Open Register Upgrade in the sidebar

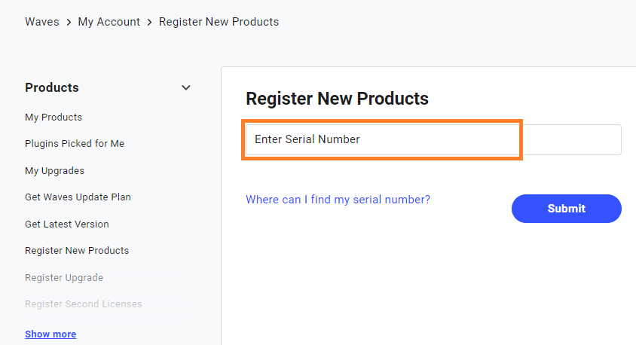pos(64,277)
